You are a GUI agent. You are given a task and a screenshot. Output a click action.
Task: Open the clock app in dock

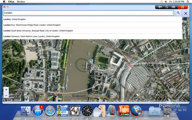coord(87,111)
